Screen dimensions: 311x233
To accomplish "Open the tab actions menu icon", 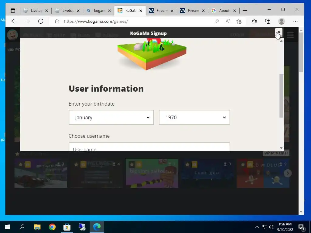I will point(13,11).
